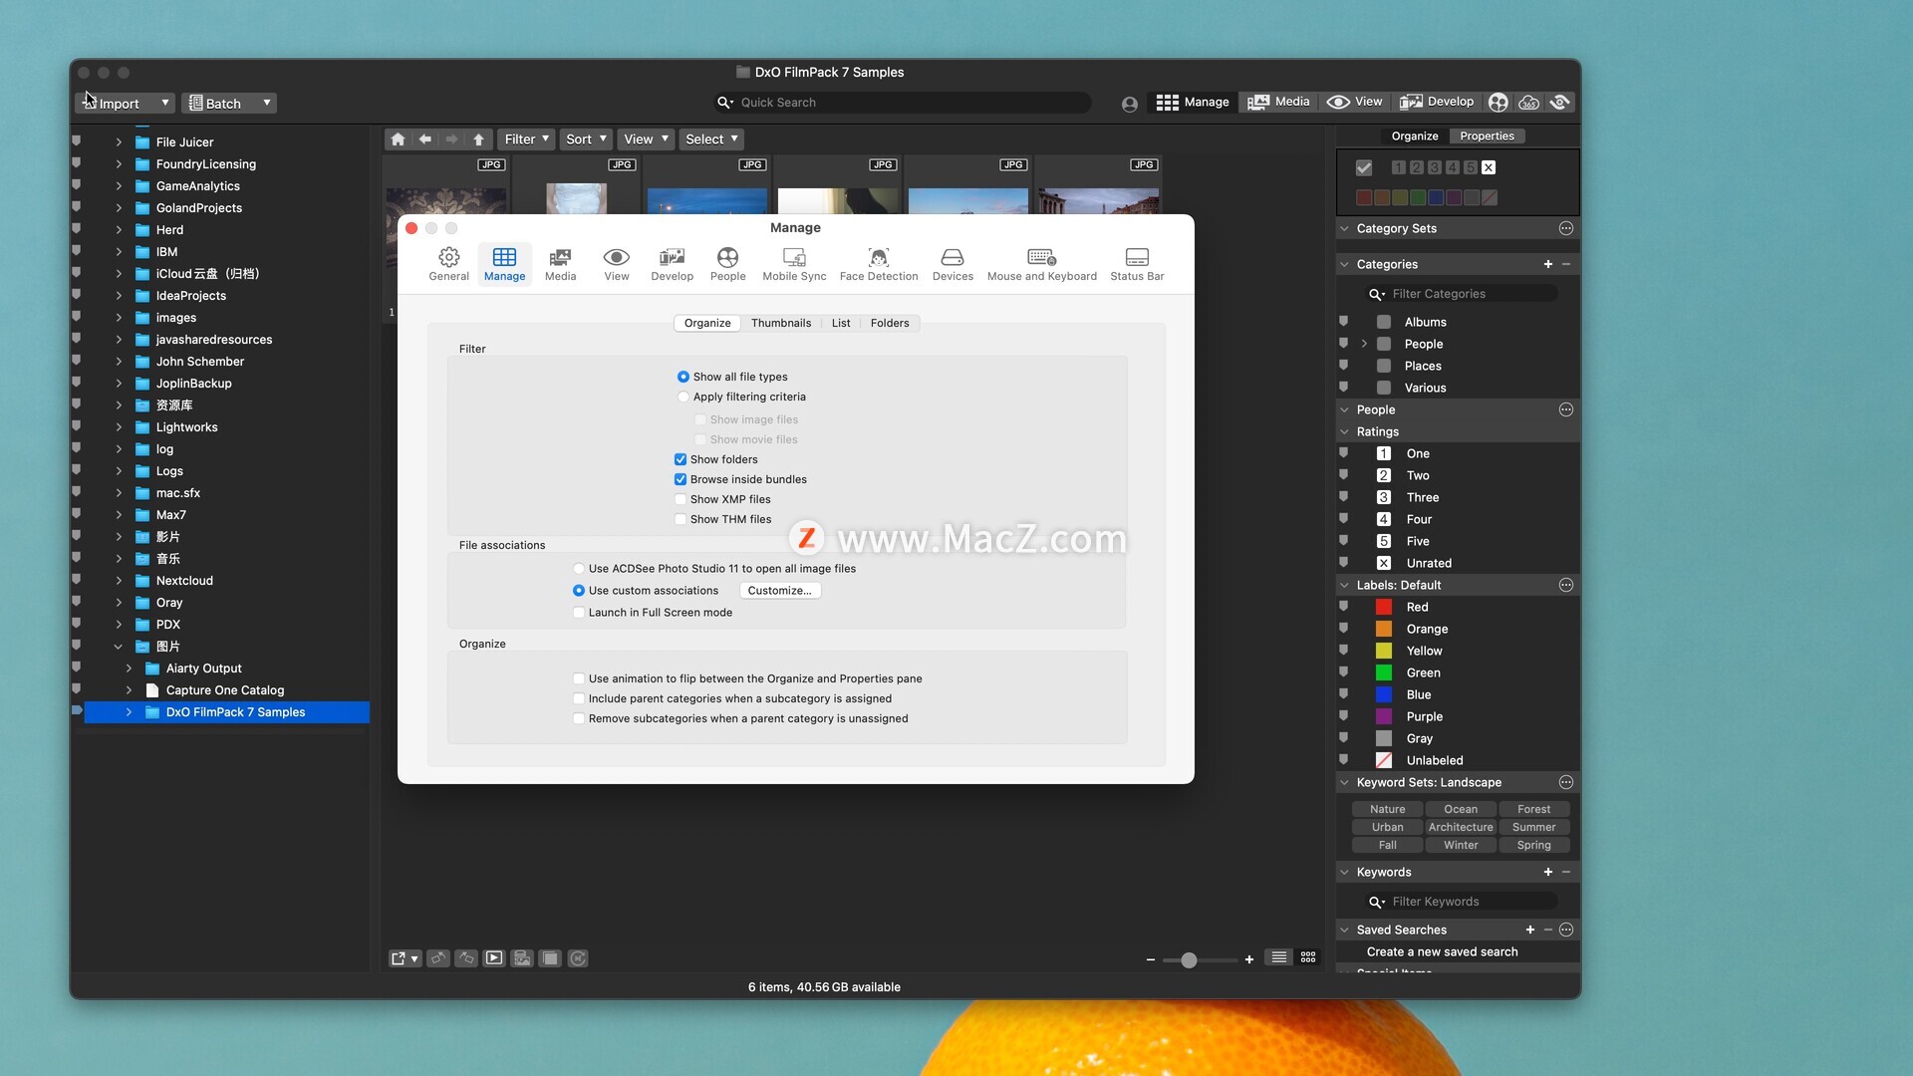Open the Import dropdown

point(125,104)
